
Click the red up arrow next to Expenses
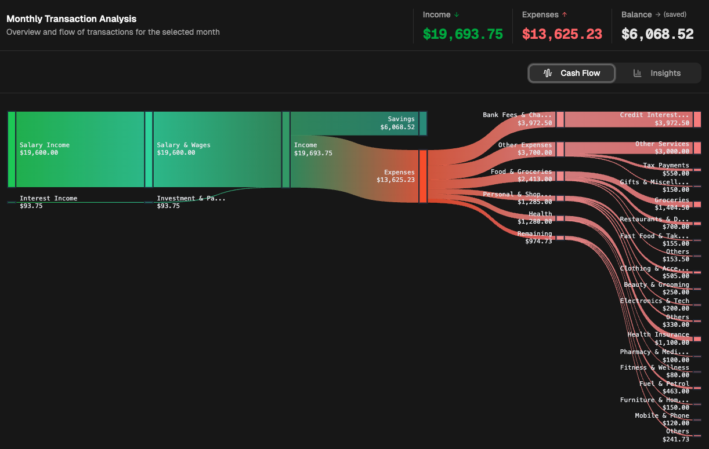(565, 15)
